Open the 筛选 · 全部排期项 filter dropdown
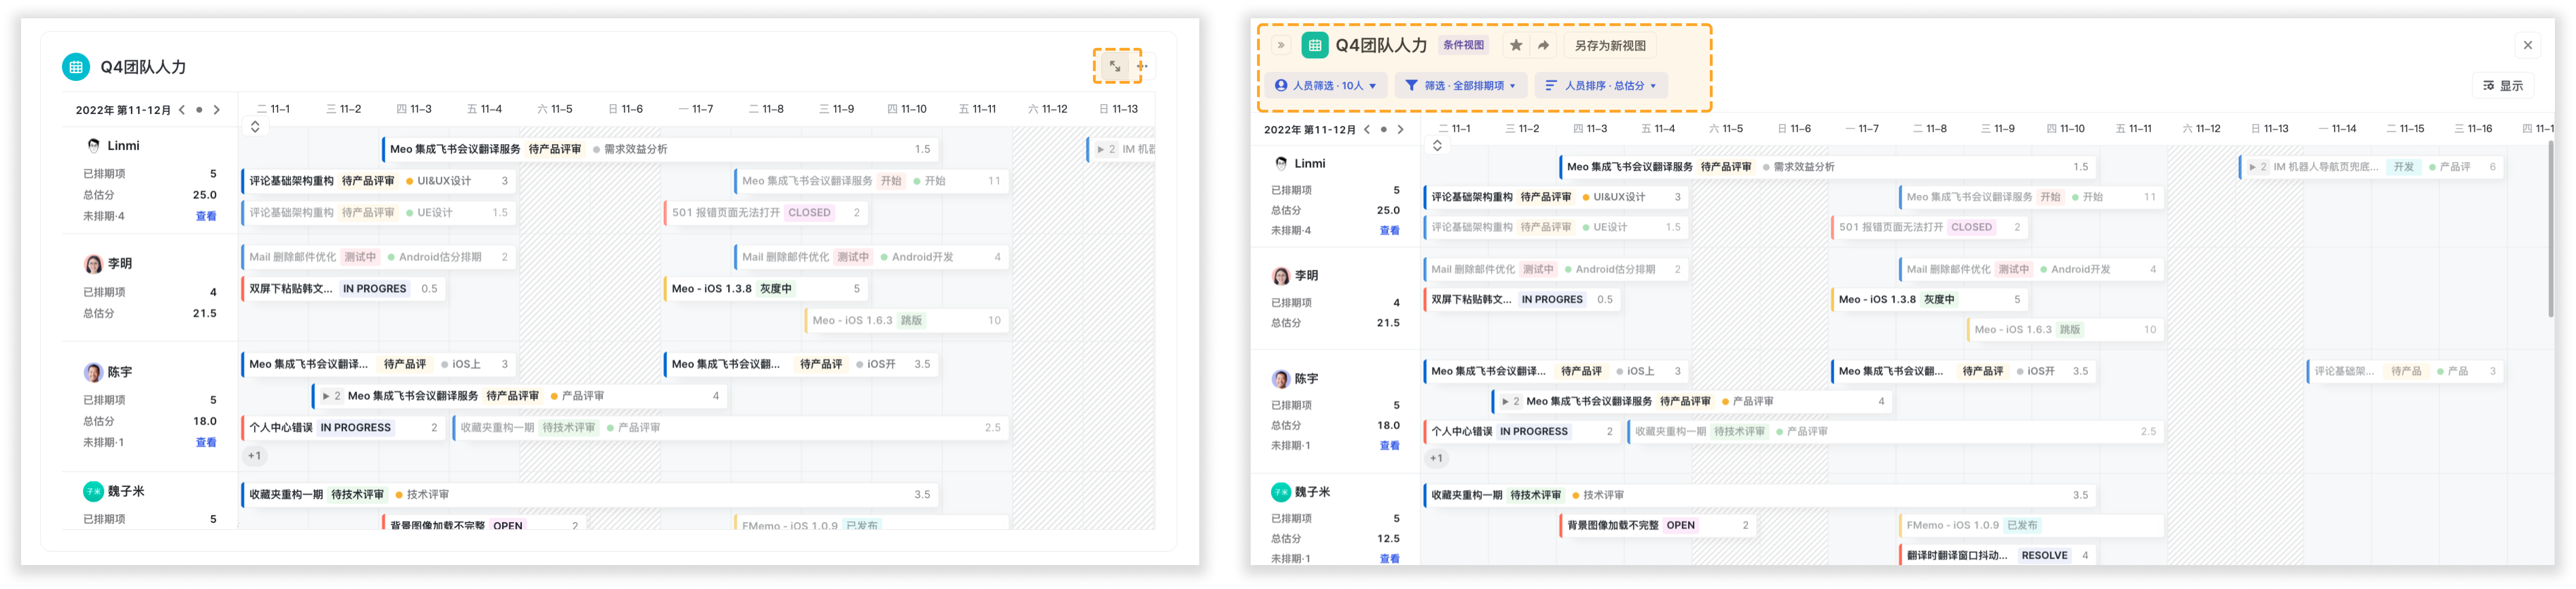 [1461, 86]
